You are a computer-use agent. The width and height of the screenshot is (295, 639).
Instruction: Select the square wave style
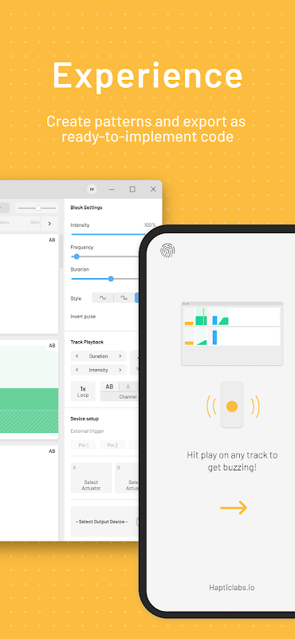point(124,298)
